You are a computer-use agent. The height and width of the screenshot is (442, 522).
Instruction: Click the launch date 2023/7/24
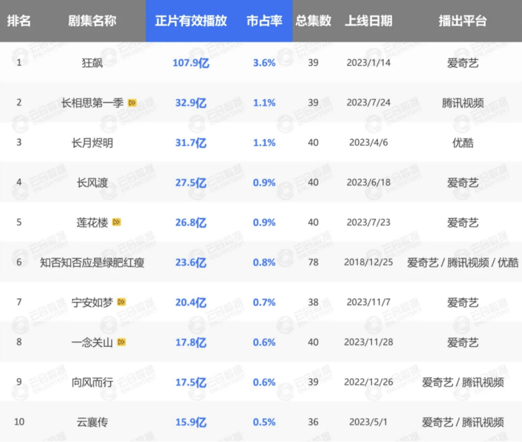tap(368, 103)
